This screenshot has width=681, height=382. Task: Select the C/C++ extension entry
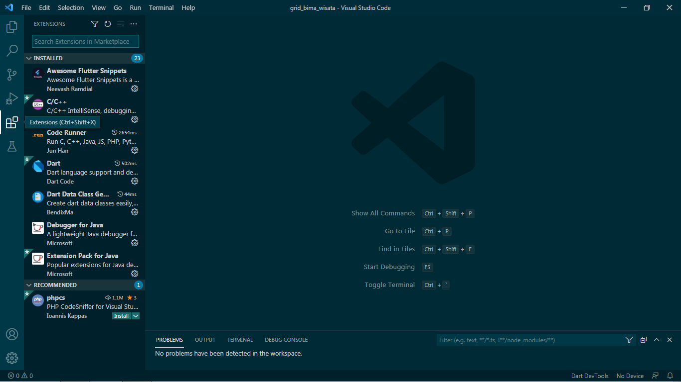pos(84,110)
